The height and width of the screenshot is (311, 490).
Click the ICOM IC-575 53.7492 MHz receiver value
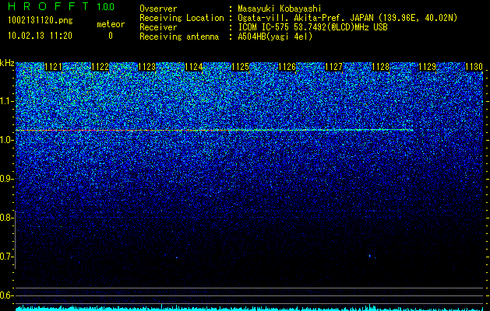click(x=312, y=27)
